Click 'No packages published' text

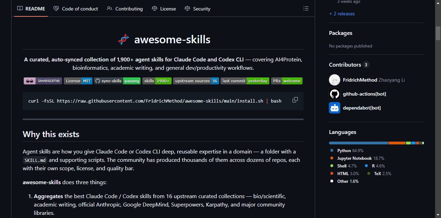pyautogui.click(x=351, y=46)
